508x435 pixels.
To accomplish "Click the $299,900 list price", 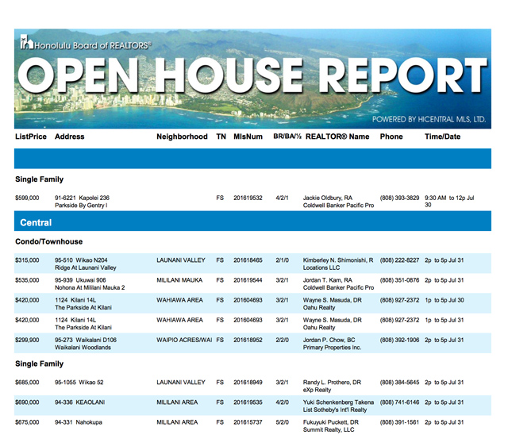I will tap(27, 340).
